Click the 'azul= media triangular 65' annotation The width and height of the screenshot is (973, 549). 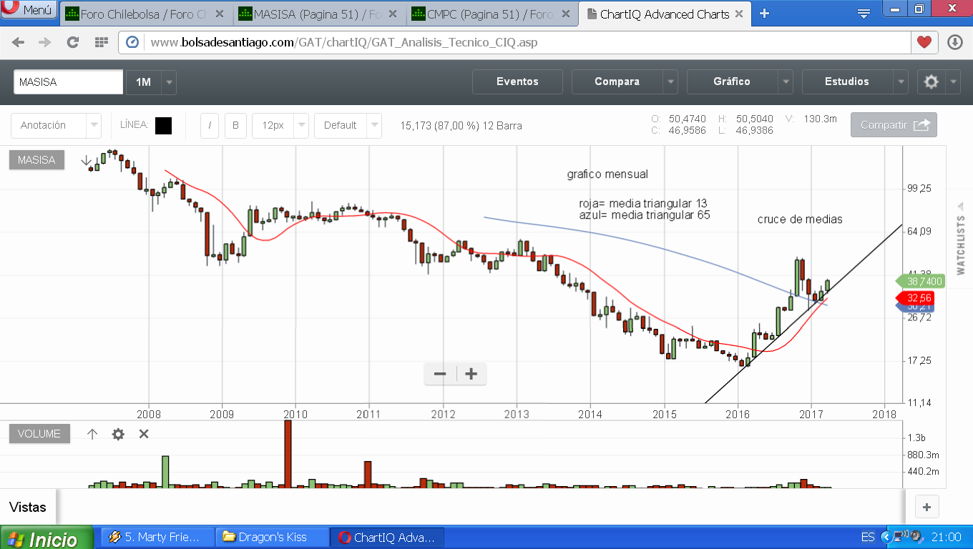point(645,214)
